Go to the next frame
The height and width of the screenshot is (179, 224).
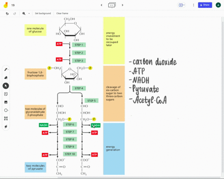point(122,5)
